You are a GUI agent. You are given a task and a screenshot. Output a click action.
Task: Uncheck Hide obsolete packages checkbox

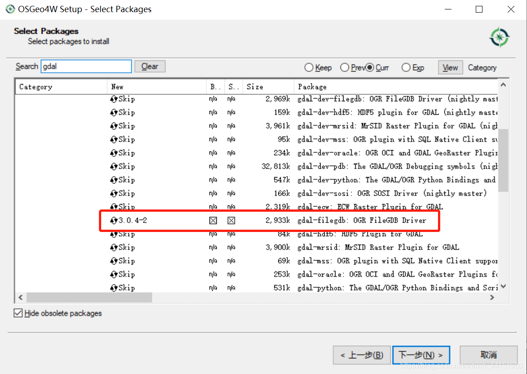coord(18,313)
